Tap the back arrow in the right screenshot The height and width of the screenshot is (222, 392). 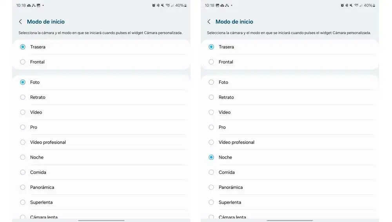click(x=209, y=22)
